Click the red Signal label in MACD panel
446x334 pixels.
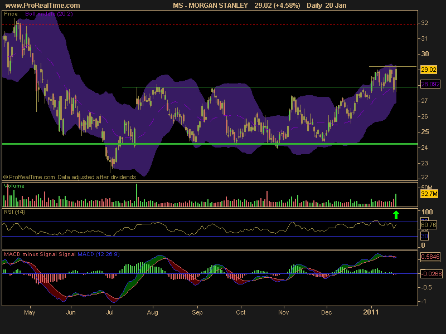click(x=67, y=254)
